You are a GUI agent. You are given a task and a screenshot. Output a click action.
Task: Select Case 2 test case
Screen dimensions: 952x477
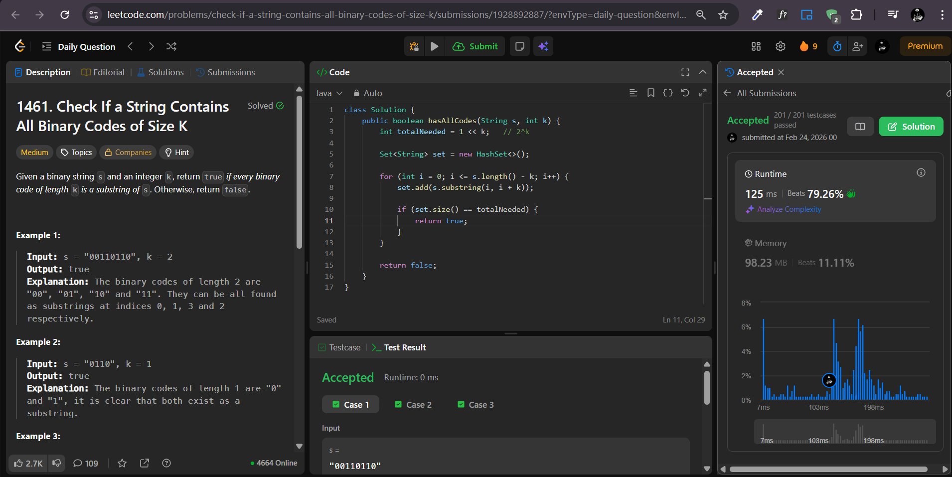(x=413, y=405)
